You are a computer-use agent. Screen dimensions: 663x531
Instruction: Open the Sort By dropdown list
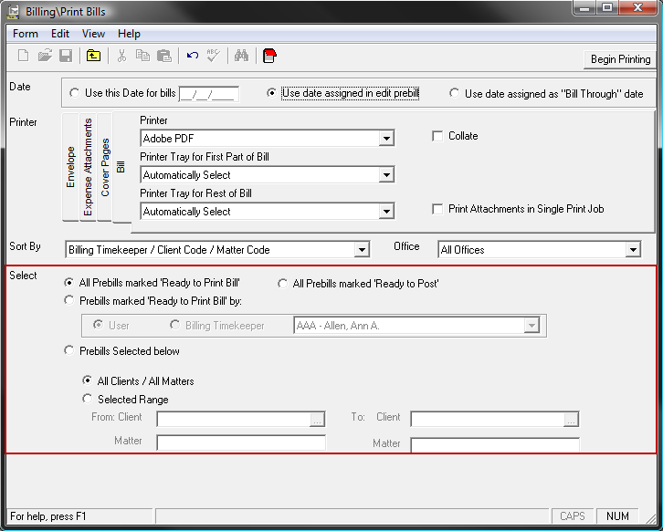click(x=362, y=250)
